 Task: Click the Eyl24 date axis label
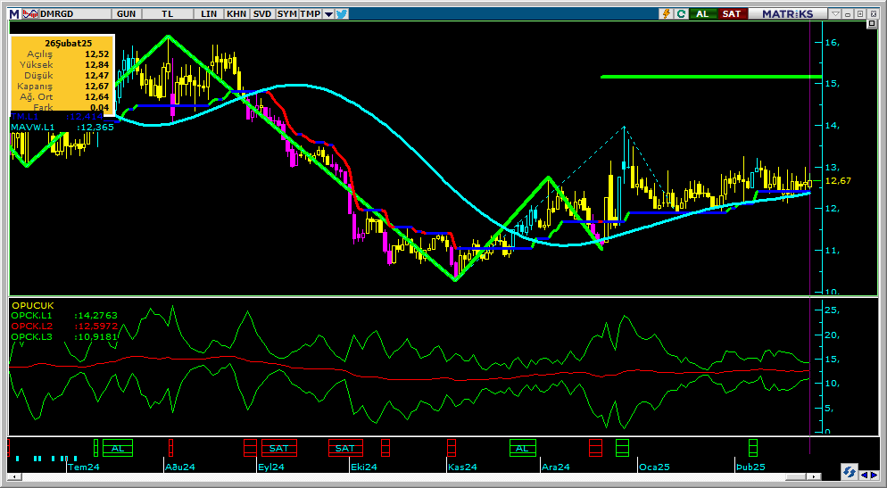point(270,467)
